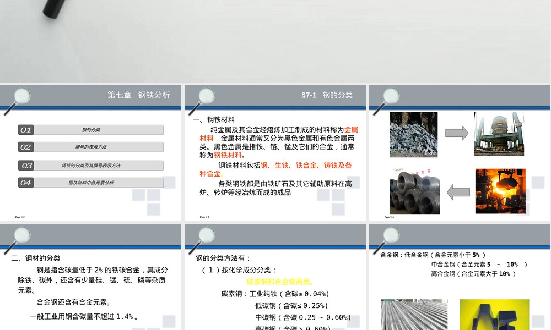Click contents item 03 铸铁的分类及其牌号表示方法
This screenshot has height=330, width=551.
pyautogui.click(x=91, y=166)
